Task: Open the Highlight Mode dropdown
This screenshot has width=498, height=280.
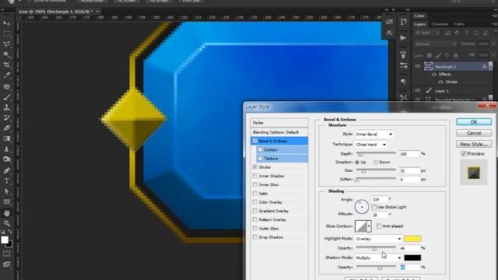Action: (x=378, y=239)
